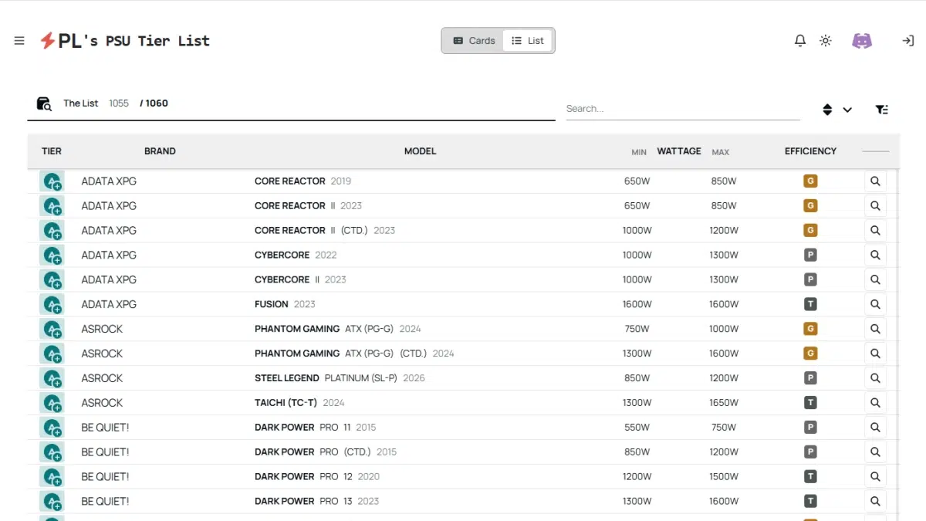Viewport: 926px width, 521px height.
Task: Sort by TIER column header
Action: (x=52, y=151)
